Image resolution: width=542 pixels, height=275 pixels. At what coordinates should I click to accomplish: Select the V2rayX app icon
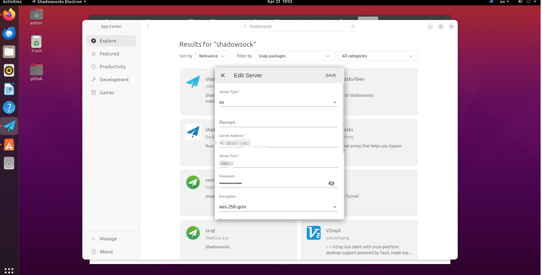313,233
